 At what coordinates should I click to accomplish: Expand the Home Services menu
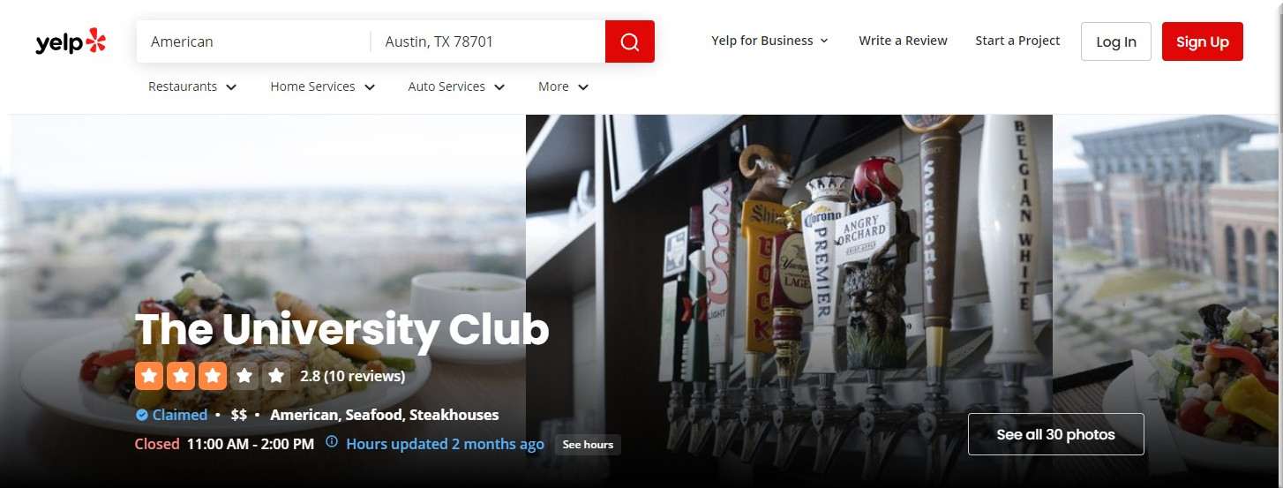pyautogui.click(x=323, y=86)
